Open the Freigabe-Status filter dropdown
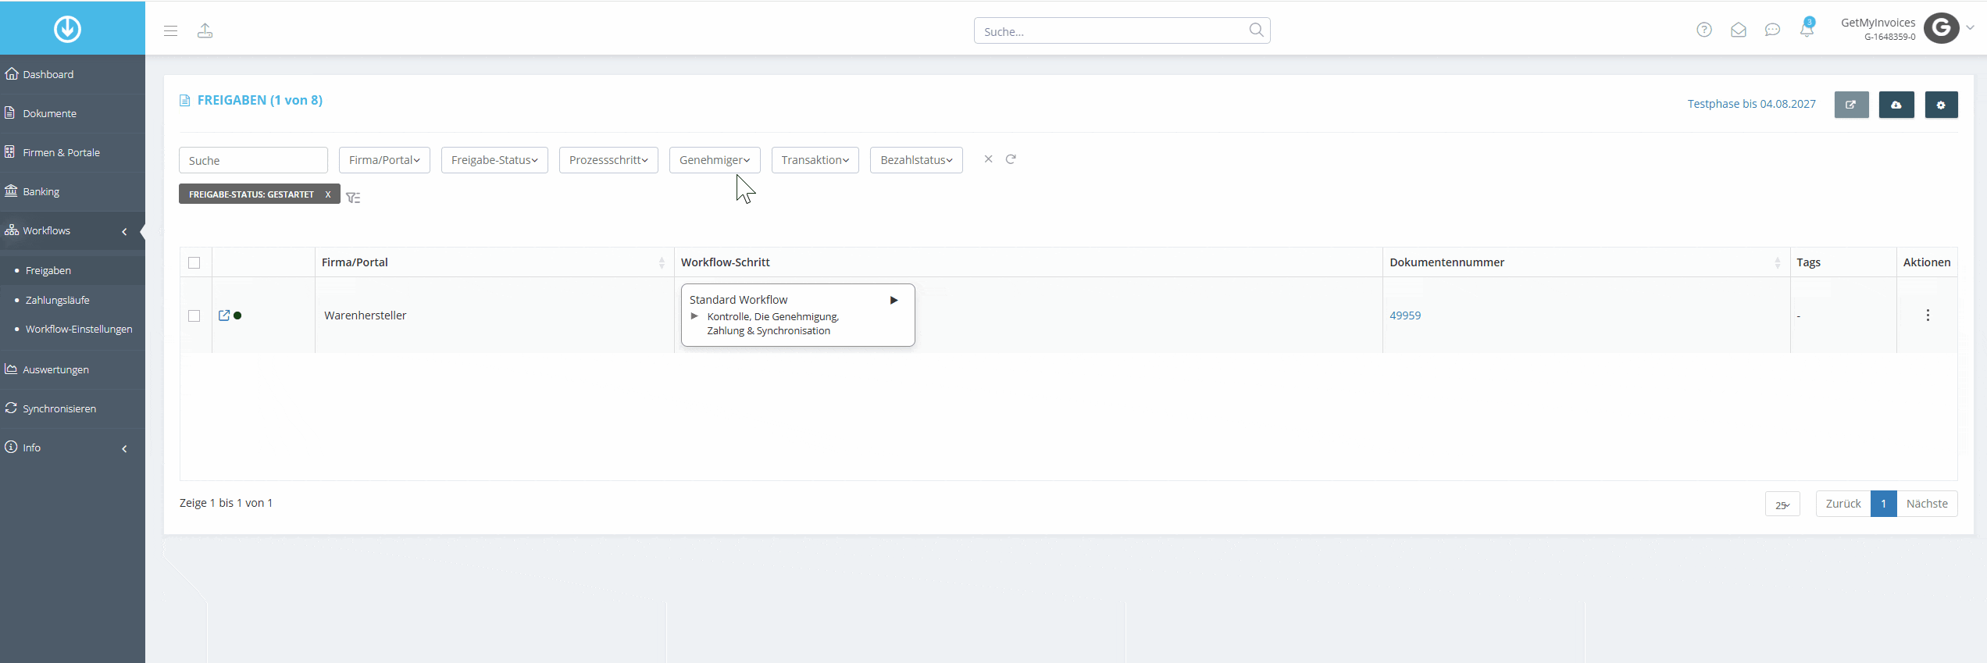The height and width of the screenshot is (663, 1987). pyautogui.click(x=494, y=160)
